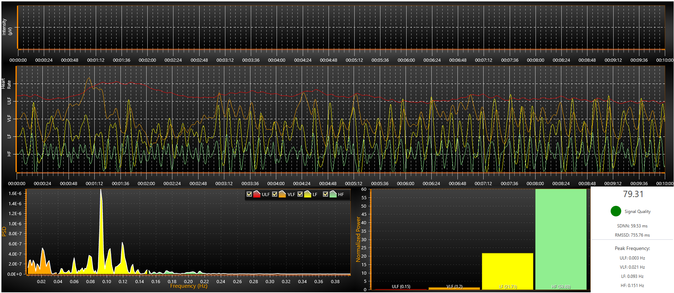Toggle the HF checkbox in the legend
Viewport: 674px width, 293px height.
(x=325, y=194)
